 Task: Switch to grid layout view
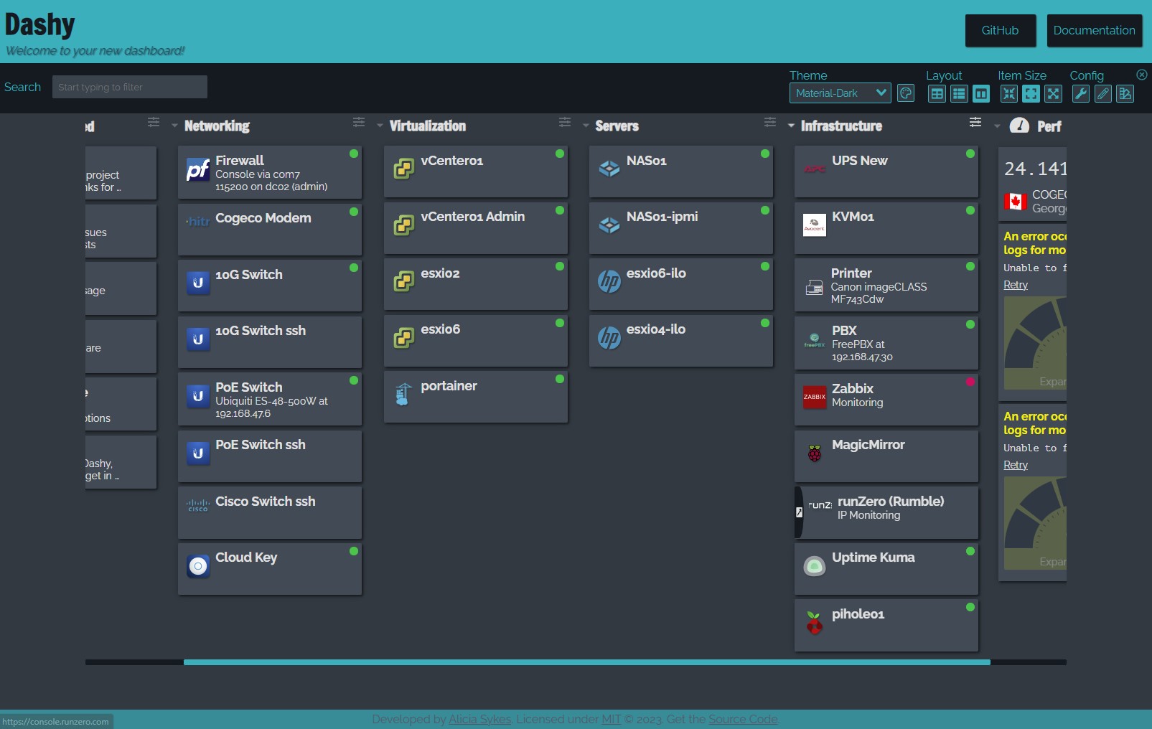[x=936, y=93]
